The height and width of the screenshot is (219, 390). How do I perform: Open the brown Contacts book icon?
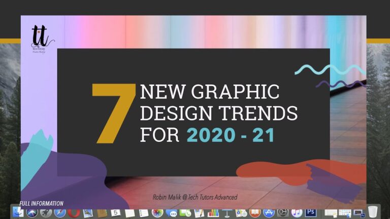[102, 212]
